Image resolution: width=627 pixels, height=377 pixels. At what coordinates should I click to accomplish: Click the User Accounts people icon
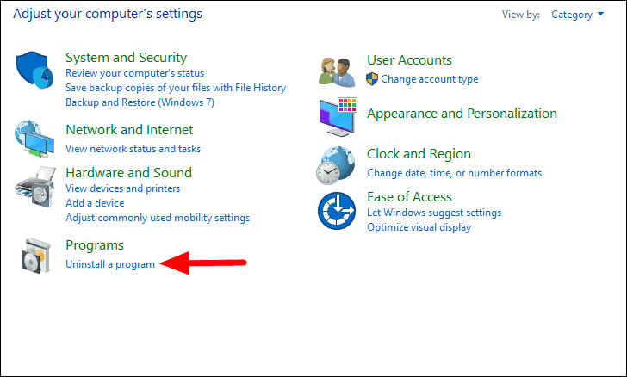337,72
